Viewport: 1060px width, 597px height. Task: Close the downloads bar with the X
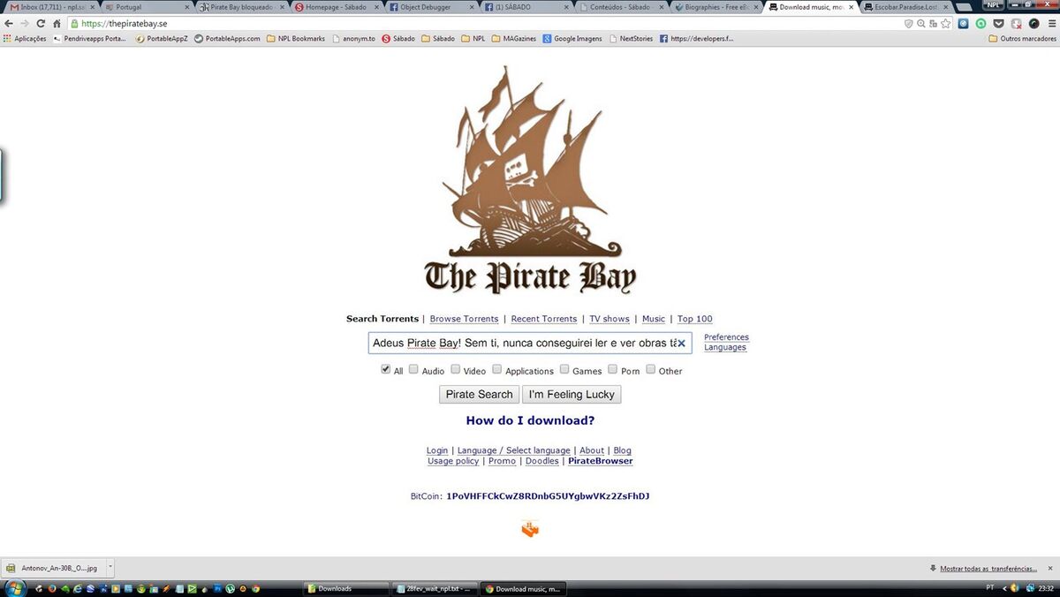click(x=1052, y=568)
